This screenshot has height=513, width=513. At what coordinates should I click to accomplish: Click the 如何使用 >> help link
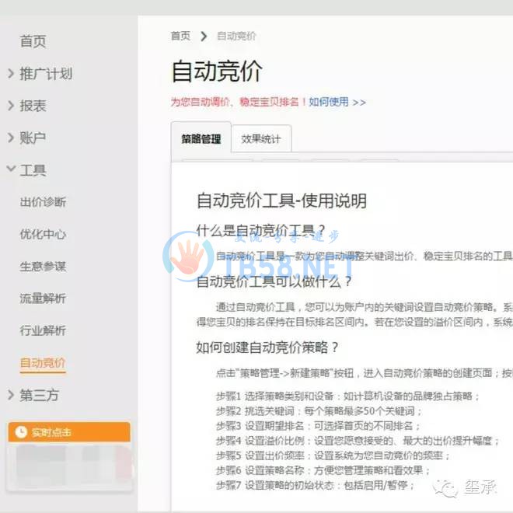click(337, 102)
